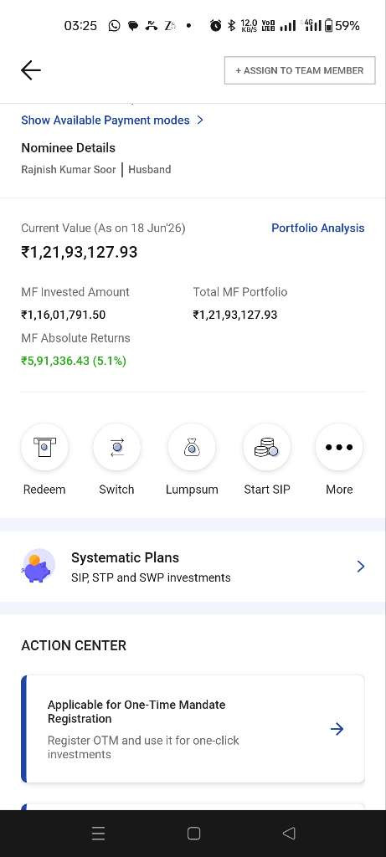Open the Portfolio Analysis link

pyautogui.click(x=317, y=228)
